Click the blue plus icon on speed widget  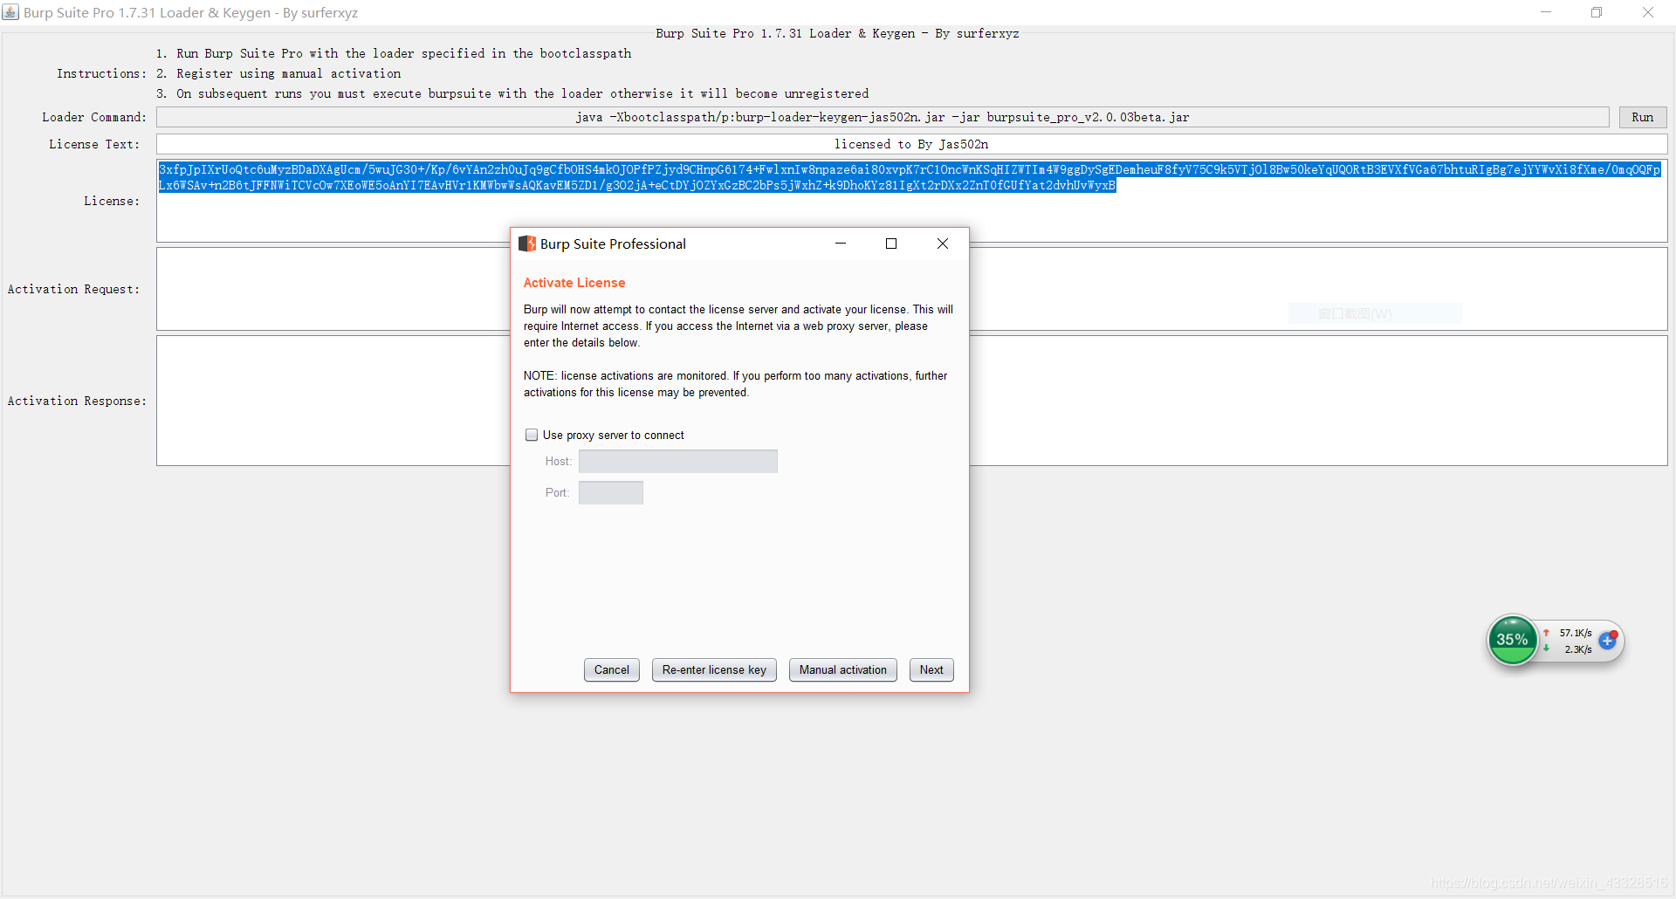(x=1607, y=641)
